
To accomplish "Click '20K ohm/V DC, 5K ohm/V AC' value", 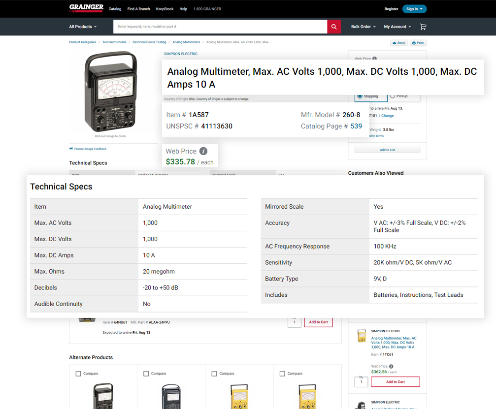I will tap(412, 262).
